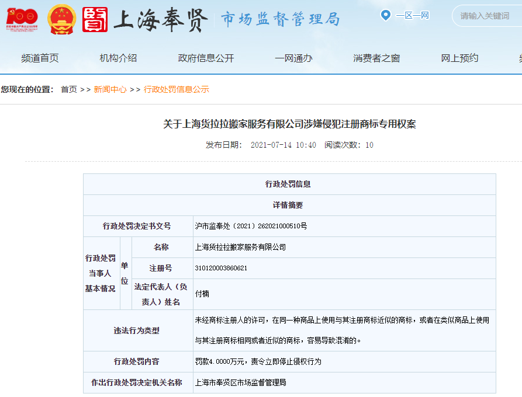Click the 行政处罚内容 label cell

click(x=137, y=361)
